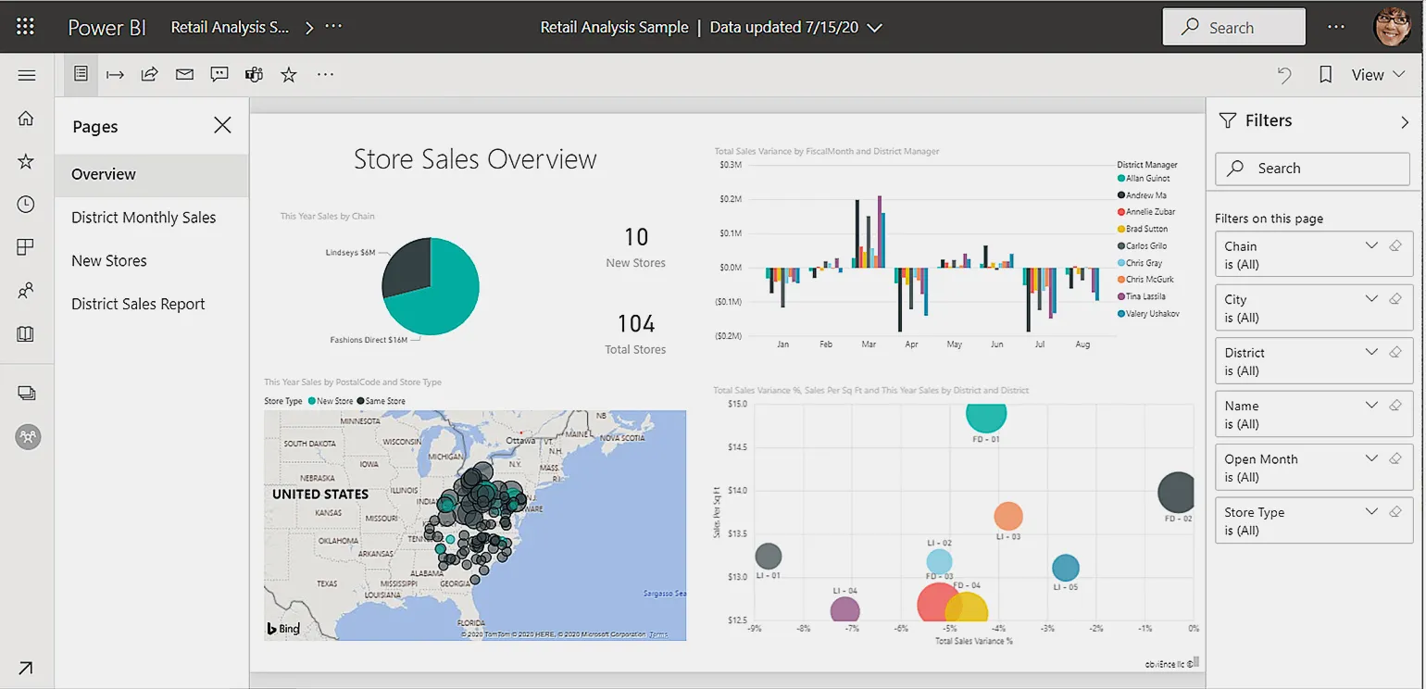
Task: Collapse the Filters pane arrow
Action: (x=1405, y=121)
